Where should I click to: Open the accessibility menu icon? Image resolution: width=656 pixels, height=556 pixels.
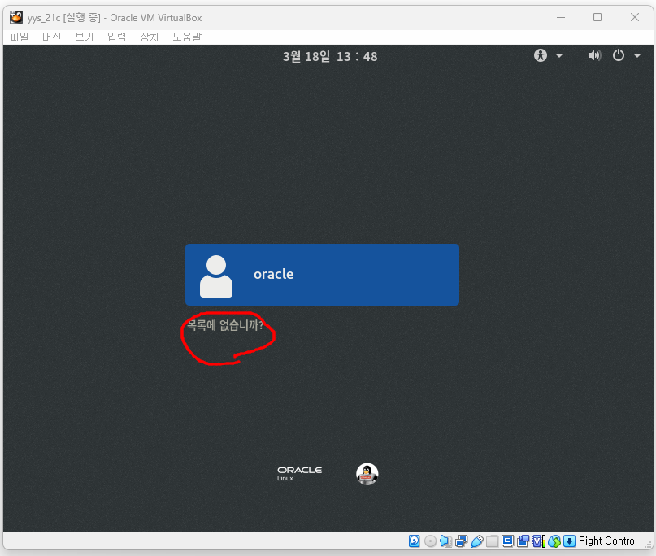(x=540, y=55)
